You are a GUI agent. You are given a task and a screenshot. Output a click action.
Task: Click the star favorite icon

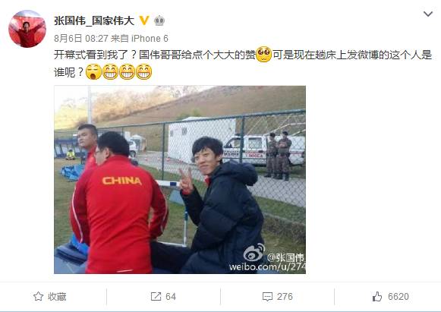tap(39, 296)
